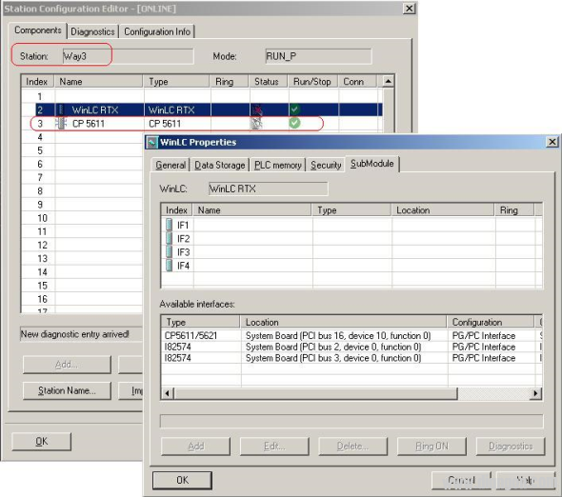The height and width of the screenshot is (497, 562).
Task: Click the right arrow of the horizontal scrollbar
Action: 535,393
